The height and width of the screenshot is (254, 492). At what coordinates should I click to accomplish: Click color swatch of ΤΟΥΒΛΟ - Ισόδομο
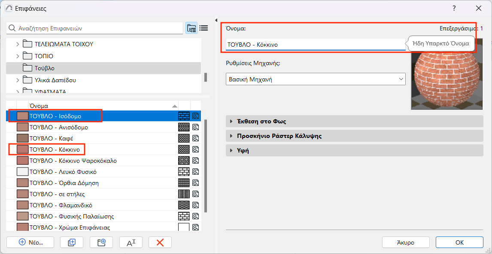pos(22,116)
